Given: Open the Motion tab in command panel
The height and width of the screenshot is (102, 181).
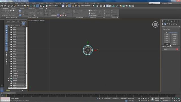Looking at the screenshot, I should click(x=172, y=21).
